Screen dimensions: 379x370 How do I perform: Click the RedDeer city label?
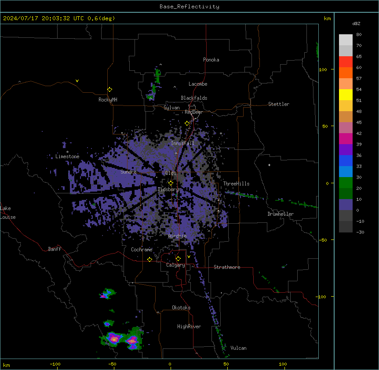[x=194, y=112]
